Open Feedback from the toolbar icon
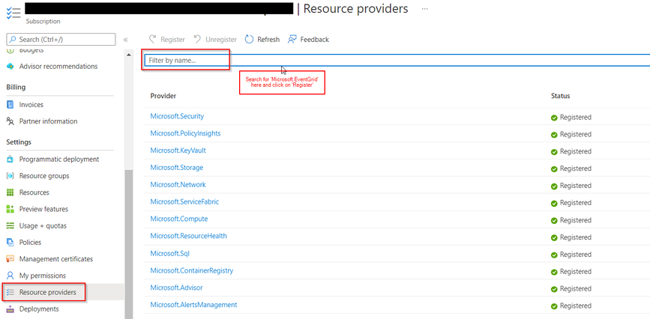Image resolution: width=650 pixels, height=319 pixels. (x=292, y=40)
